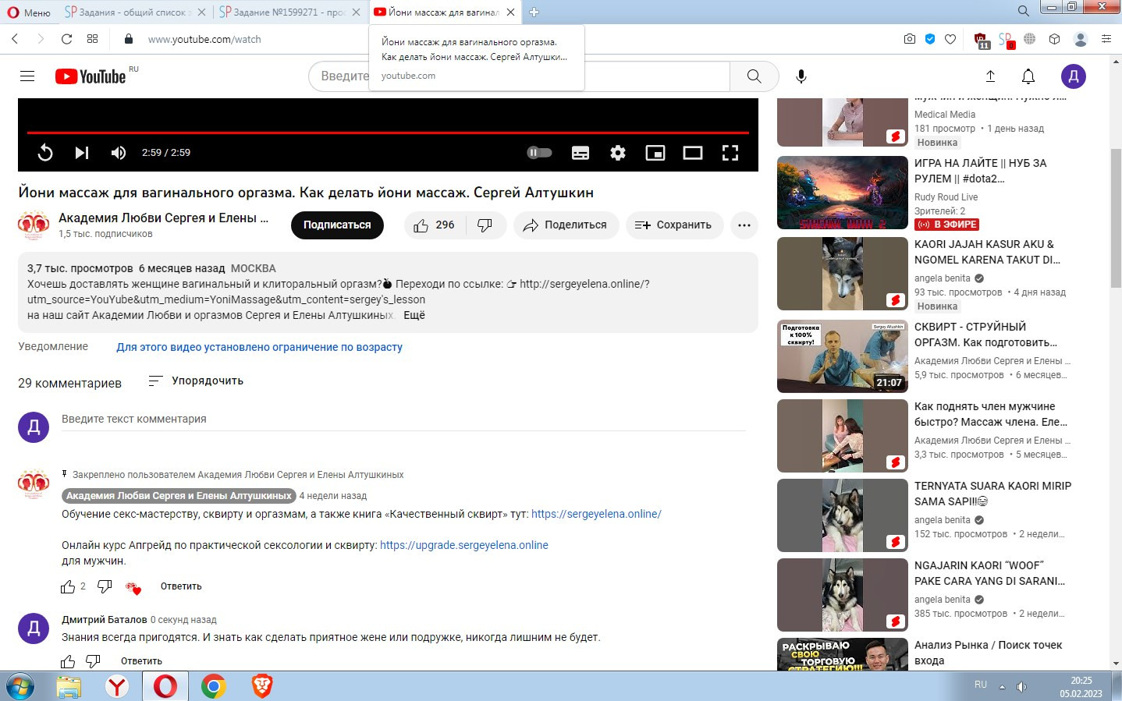Enable miniplayer mode
The height and width of the screenshot is (701, 1122).
click(655, 153)
